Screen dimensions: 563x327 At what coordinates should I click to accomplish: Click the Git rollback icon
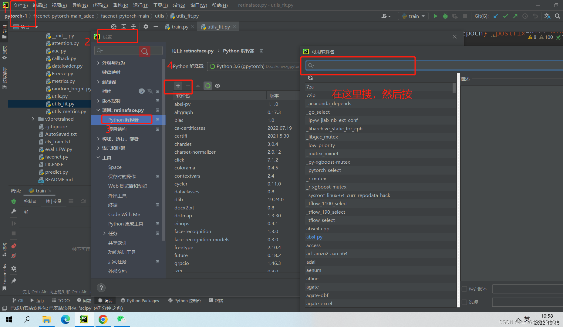coord(535,16)
